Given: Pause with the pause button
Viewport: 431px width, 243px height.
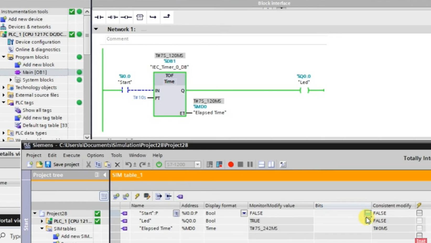Looking at the screenshot, I should pyautogui.click(x=250, y=165).
